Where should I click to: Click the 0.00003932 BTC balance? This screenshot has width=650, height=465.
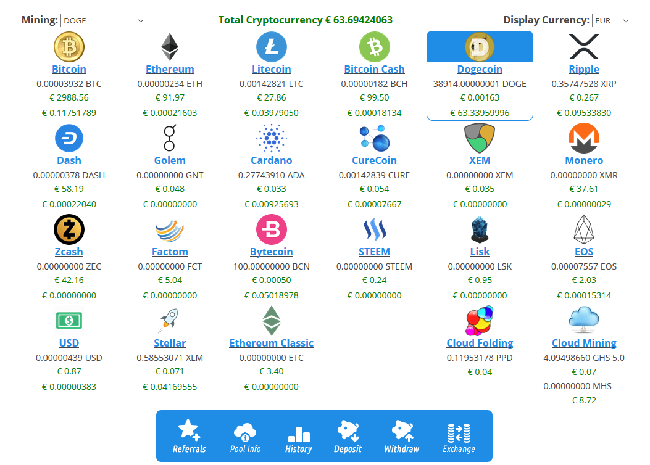(69, 84)
